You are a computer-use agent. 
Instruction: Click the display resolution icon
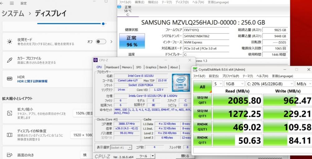[10, 135]
